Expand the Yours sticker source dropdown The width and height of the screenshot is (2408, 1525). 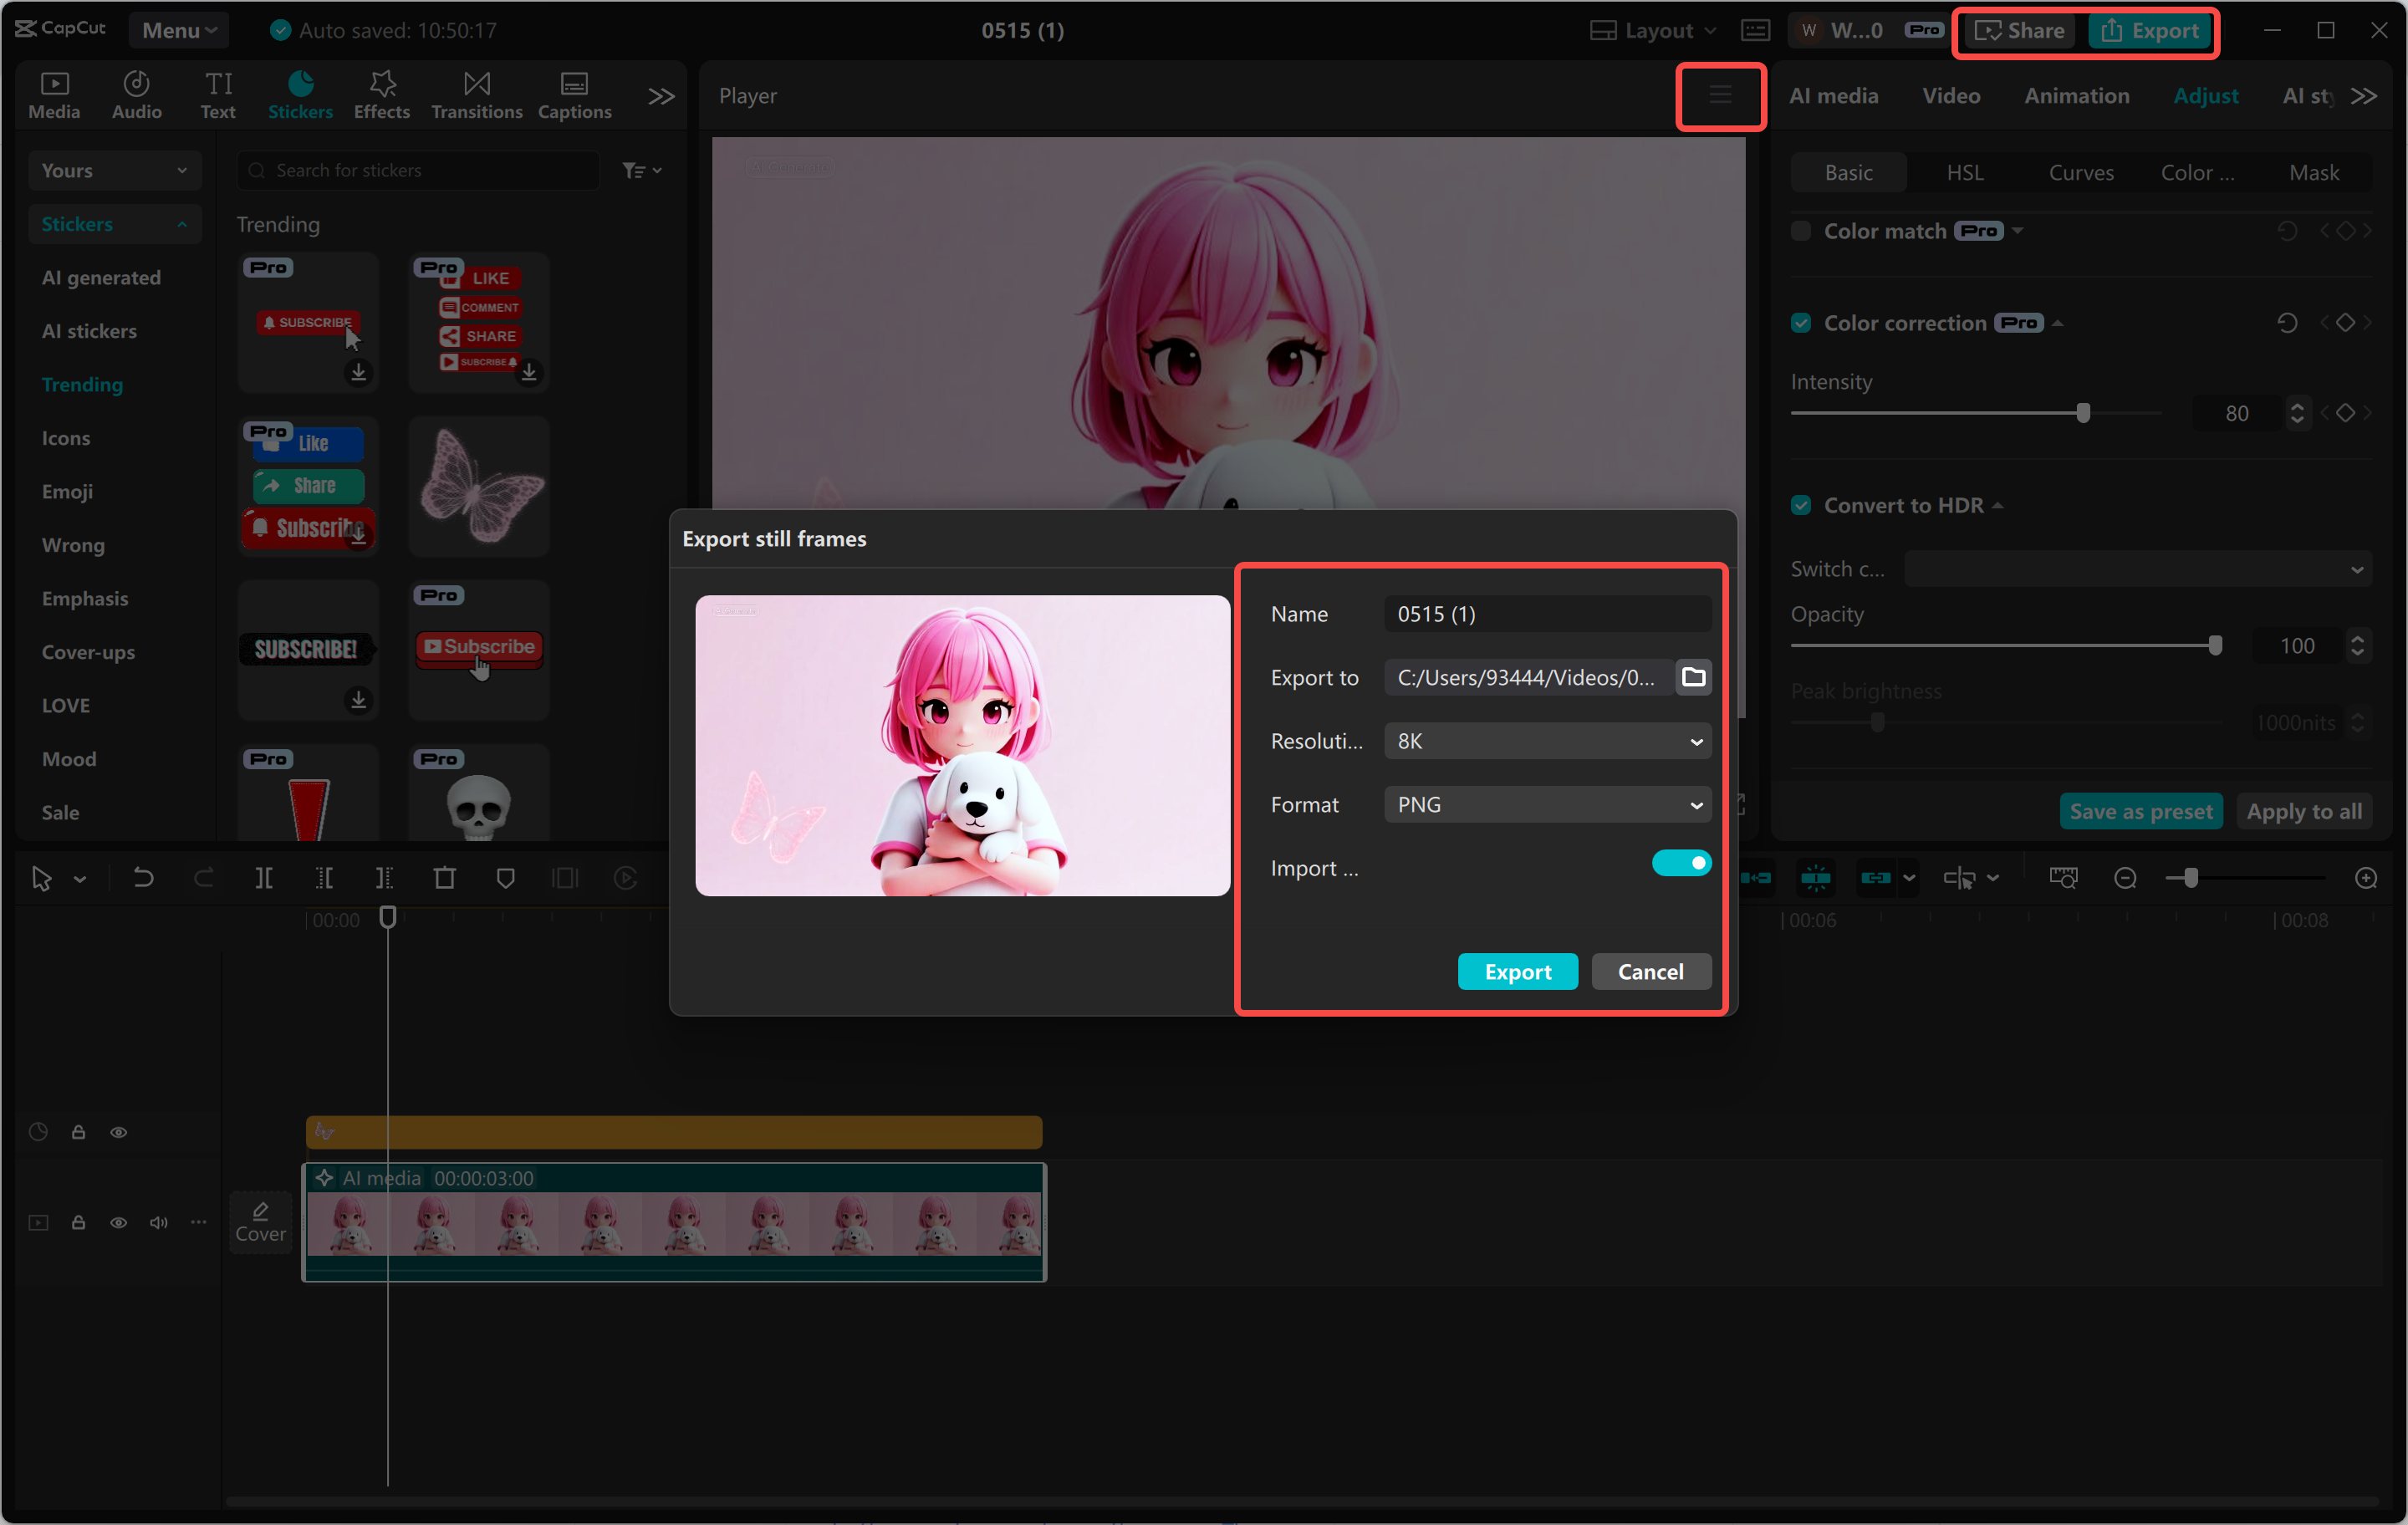113,170
